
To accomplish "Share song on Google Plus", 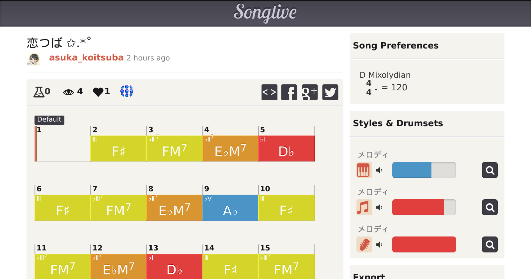I will pyautogui.click(x=309, y=92).
